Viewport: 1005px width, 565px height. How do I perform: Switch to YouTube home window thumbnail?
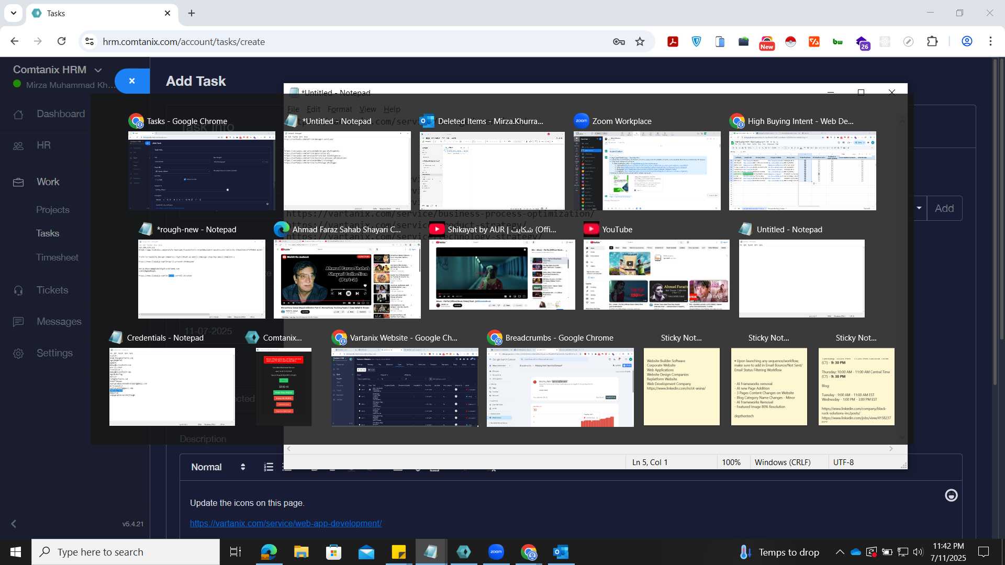pos(656,275)
